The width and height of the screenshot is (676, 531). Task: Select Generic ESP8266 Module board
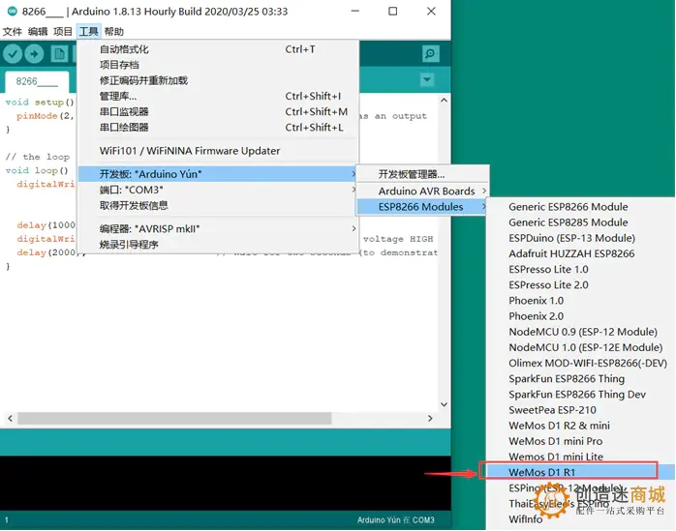[x=580, y=207]
